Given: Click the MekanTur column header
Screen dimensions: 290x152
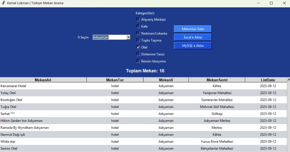Looking at the screenshot, I should click(x=115, y=80).
